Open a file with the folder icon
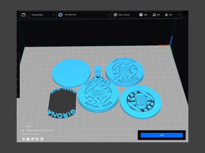The height and width of the screenshot is (153, 205). point(23,15)
